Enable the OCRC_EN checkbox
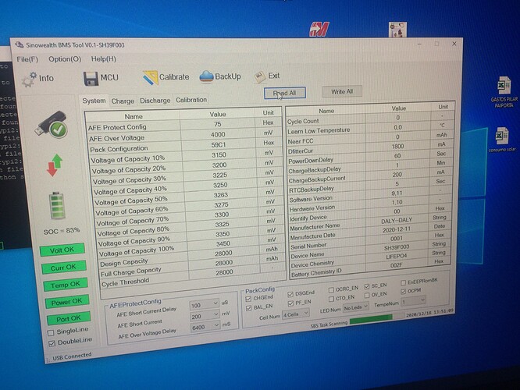 (331, 290)
